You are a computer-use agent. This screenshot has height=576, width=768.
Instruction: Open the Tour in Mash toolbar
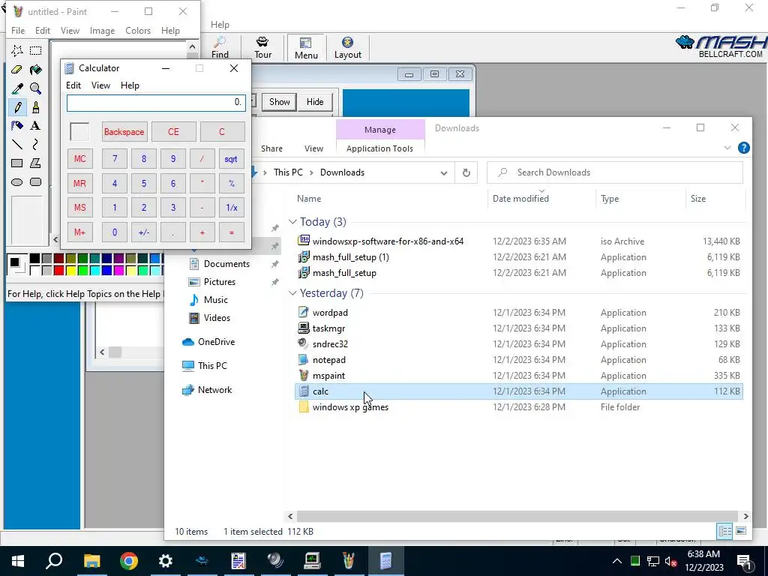[263, 47]
